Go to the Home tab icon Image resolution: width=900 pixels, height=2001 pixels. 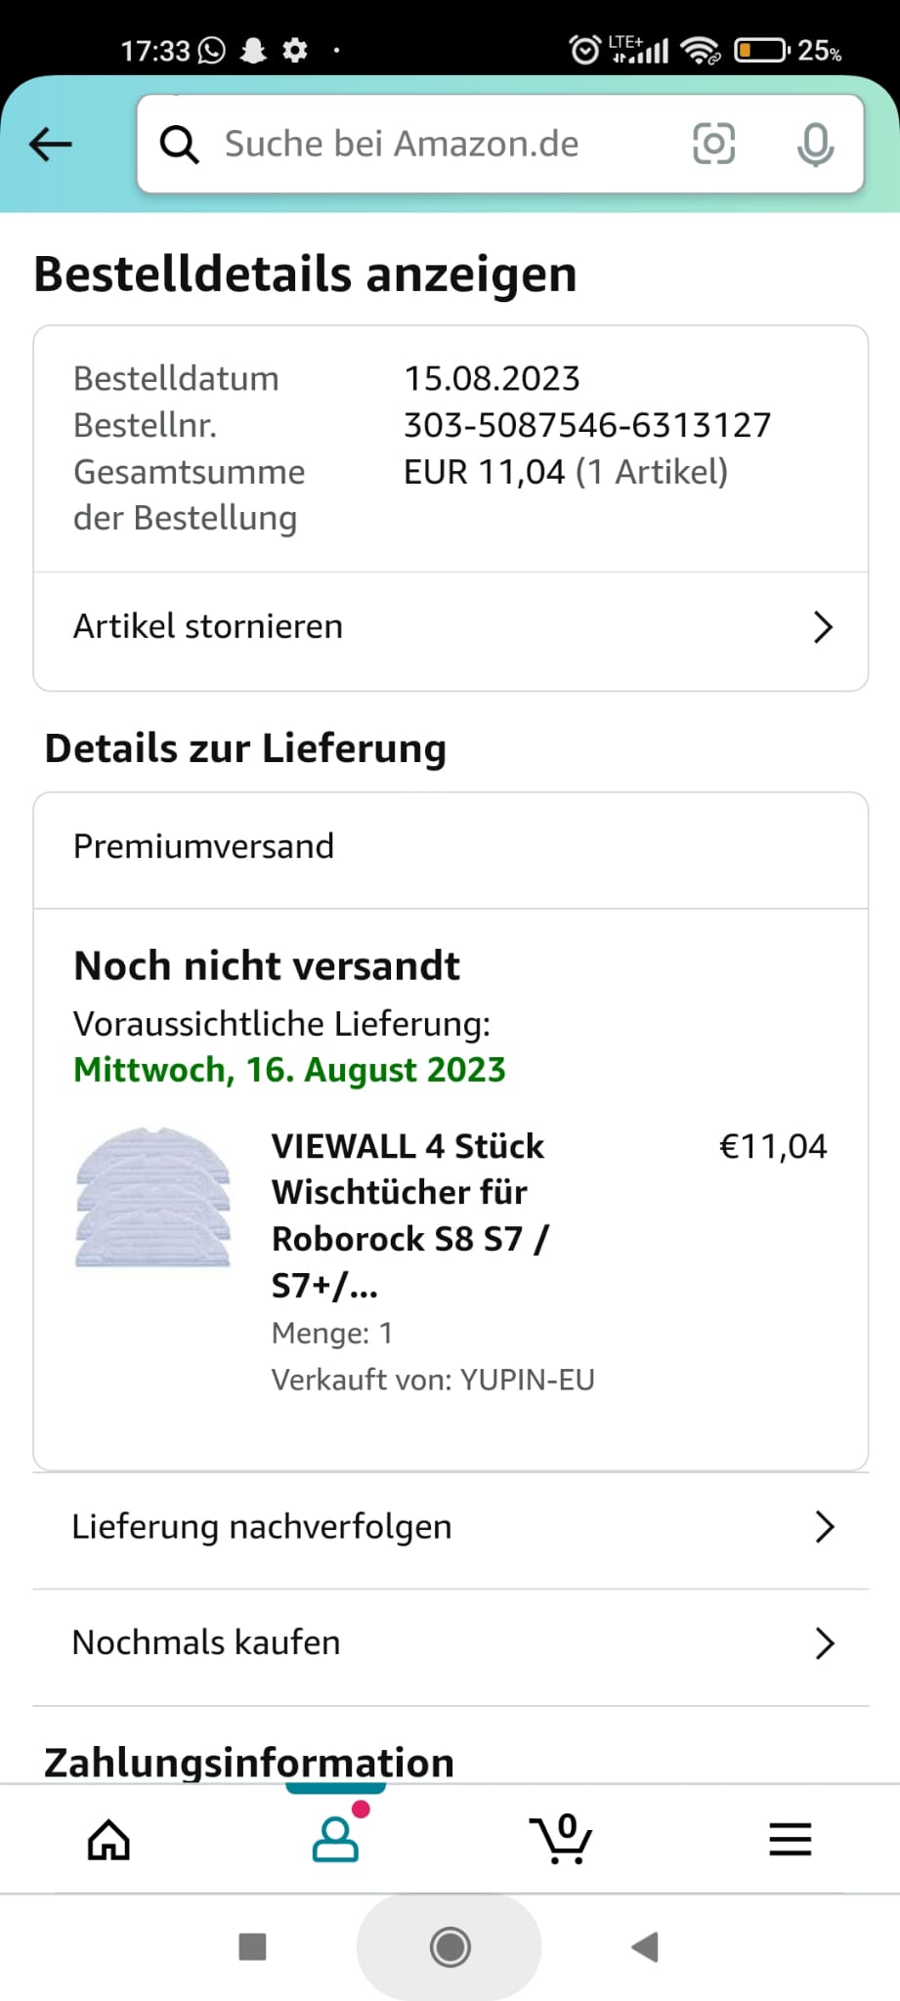click(108, 1840)
